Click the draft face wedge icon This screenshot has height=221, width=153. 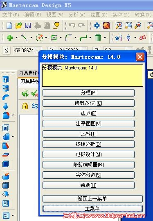(x=6, y=146)
